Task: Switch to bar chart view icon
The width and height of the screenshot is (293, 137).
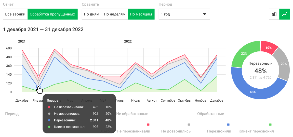Action: click(x=274, y=14)
